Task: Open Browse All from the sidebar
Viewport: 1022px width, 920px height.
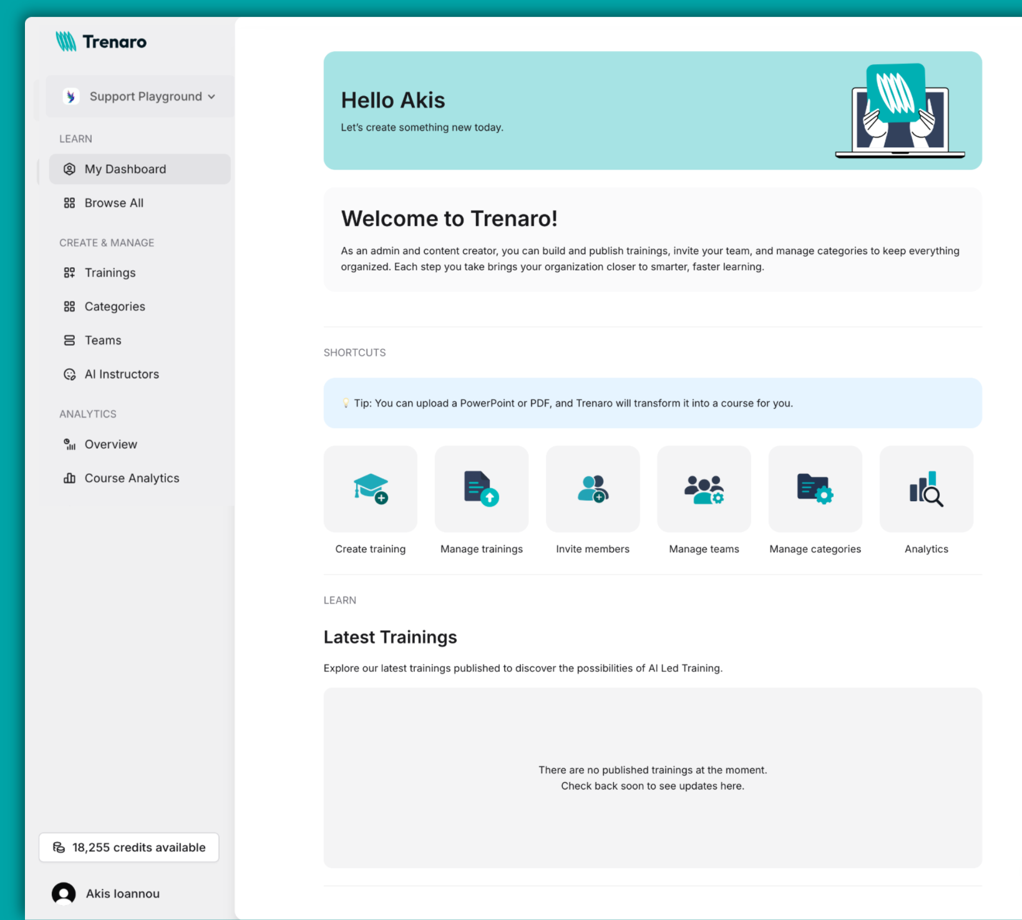Action: [x=114, y=202]
